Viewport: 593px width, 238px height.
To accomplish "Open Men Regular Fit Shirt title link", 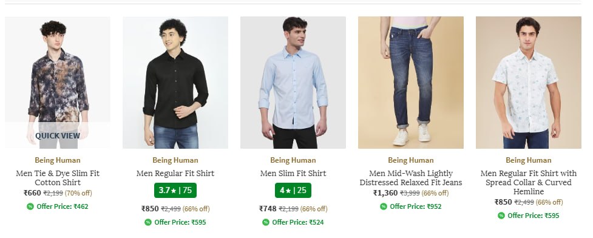I will (175, 173).
